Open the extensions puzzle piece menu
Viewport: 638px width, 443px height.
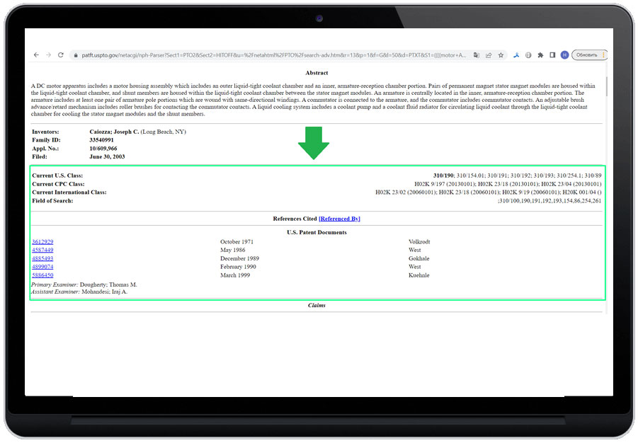pyautogui.click(x=540, y=54)
